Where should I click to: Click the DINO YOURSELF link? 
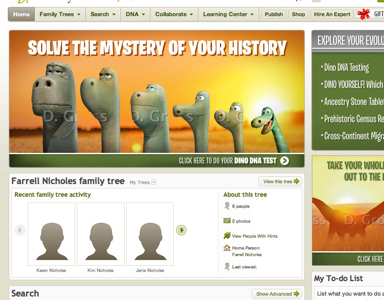[353, 85]
